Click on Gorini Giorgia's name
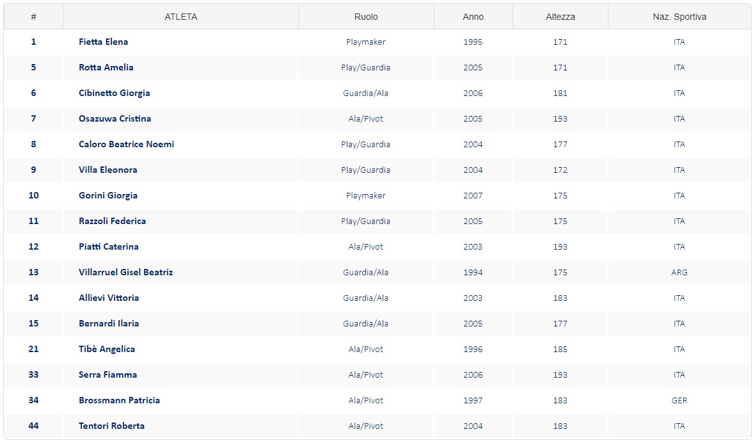The height and width of the screenshot is (443, 755). 108,196
